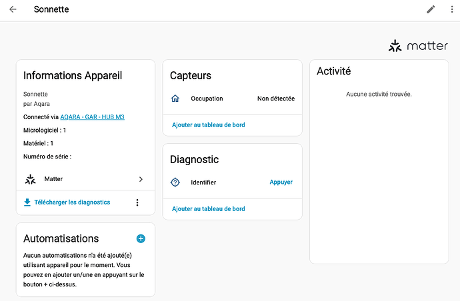Click the Identifier diagnostic icon
The width and height of the screenshot is (460, 301).
(x=175, y=182)
